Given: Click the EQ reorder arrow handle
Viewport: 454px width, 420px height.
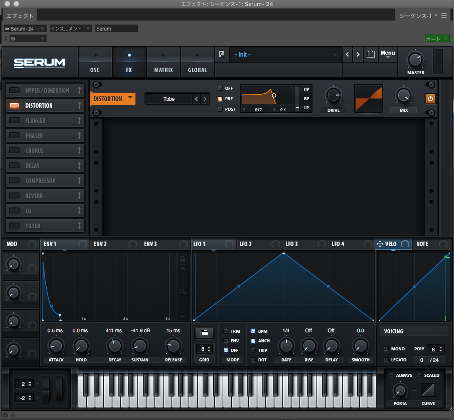Looking at the screenshot, I should click(x=79, y=211).
